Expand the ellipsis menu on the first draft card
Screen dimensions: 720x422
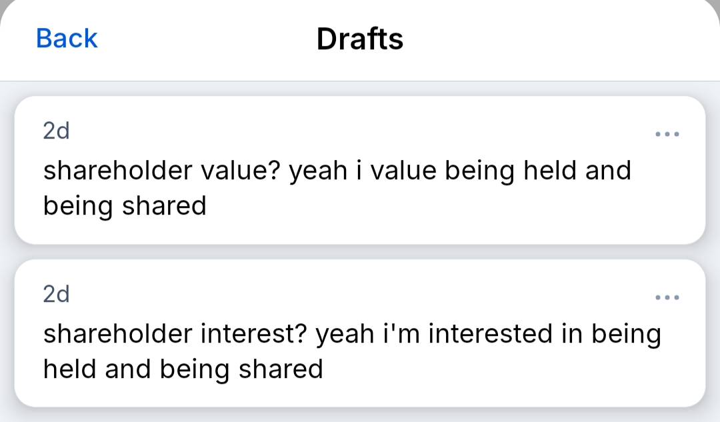(x=667, y=134)
